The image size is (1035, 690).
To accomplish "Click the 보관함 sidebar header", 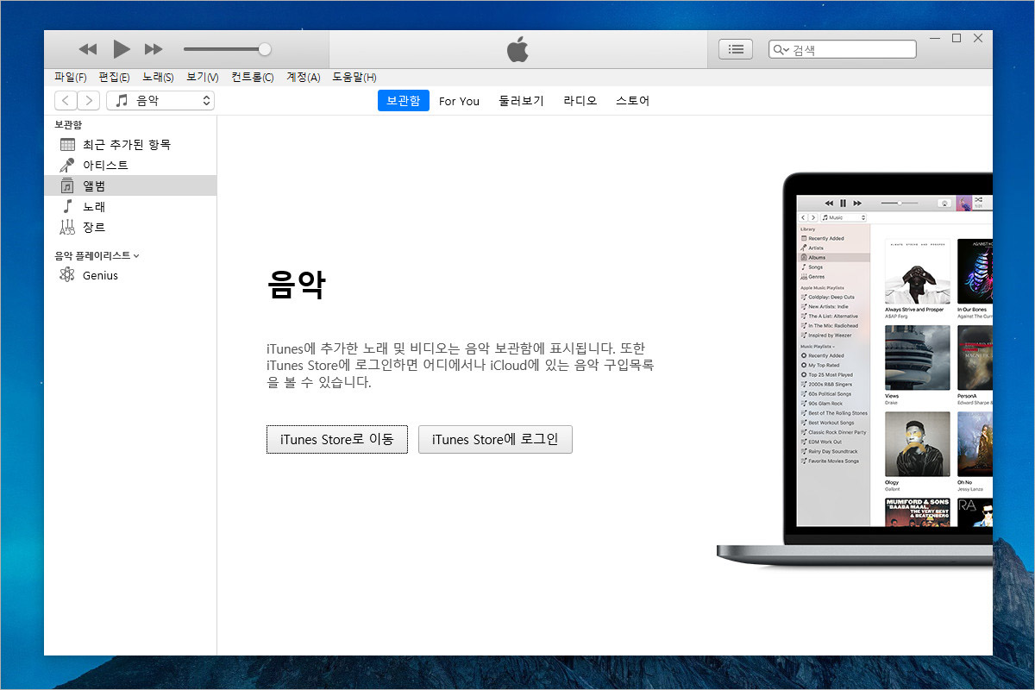I will [68, 125].
